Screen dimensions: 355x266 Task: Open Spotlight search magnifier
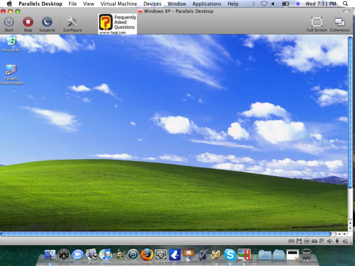[x=345, y=3]
